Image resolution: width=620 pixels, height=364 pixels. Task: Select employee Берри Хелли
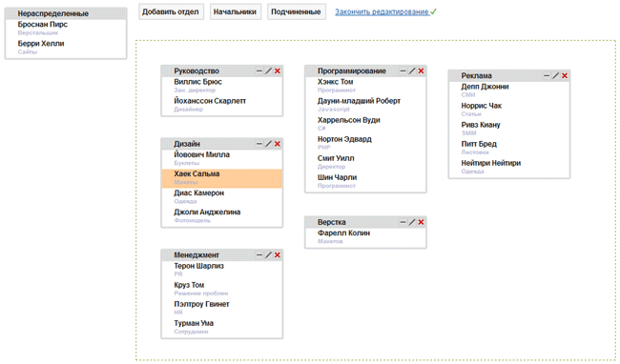pyautogui.click(x=66, y=48)
